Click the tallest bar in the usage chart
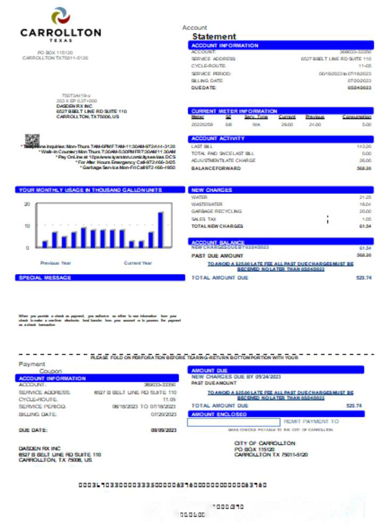Image resolution: width=383 pixels, height=531 pixels. coord(161,229)
